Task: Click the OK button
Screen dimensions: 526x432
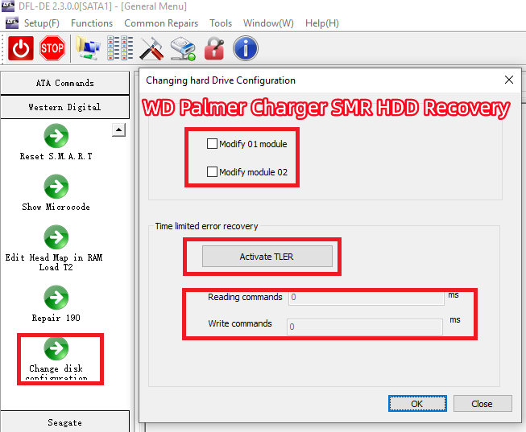Action: coord(417,404)
